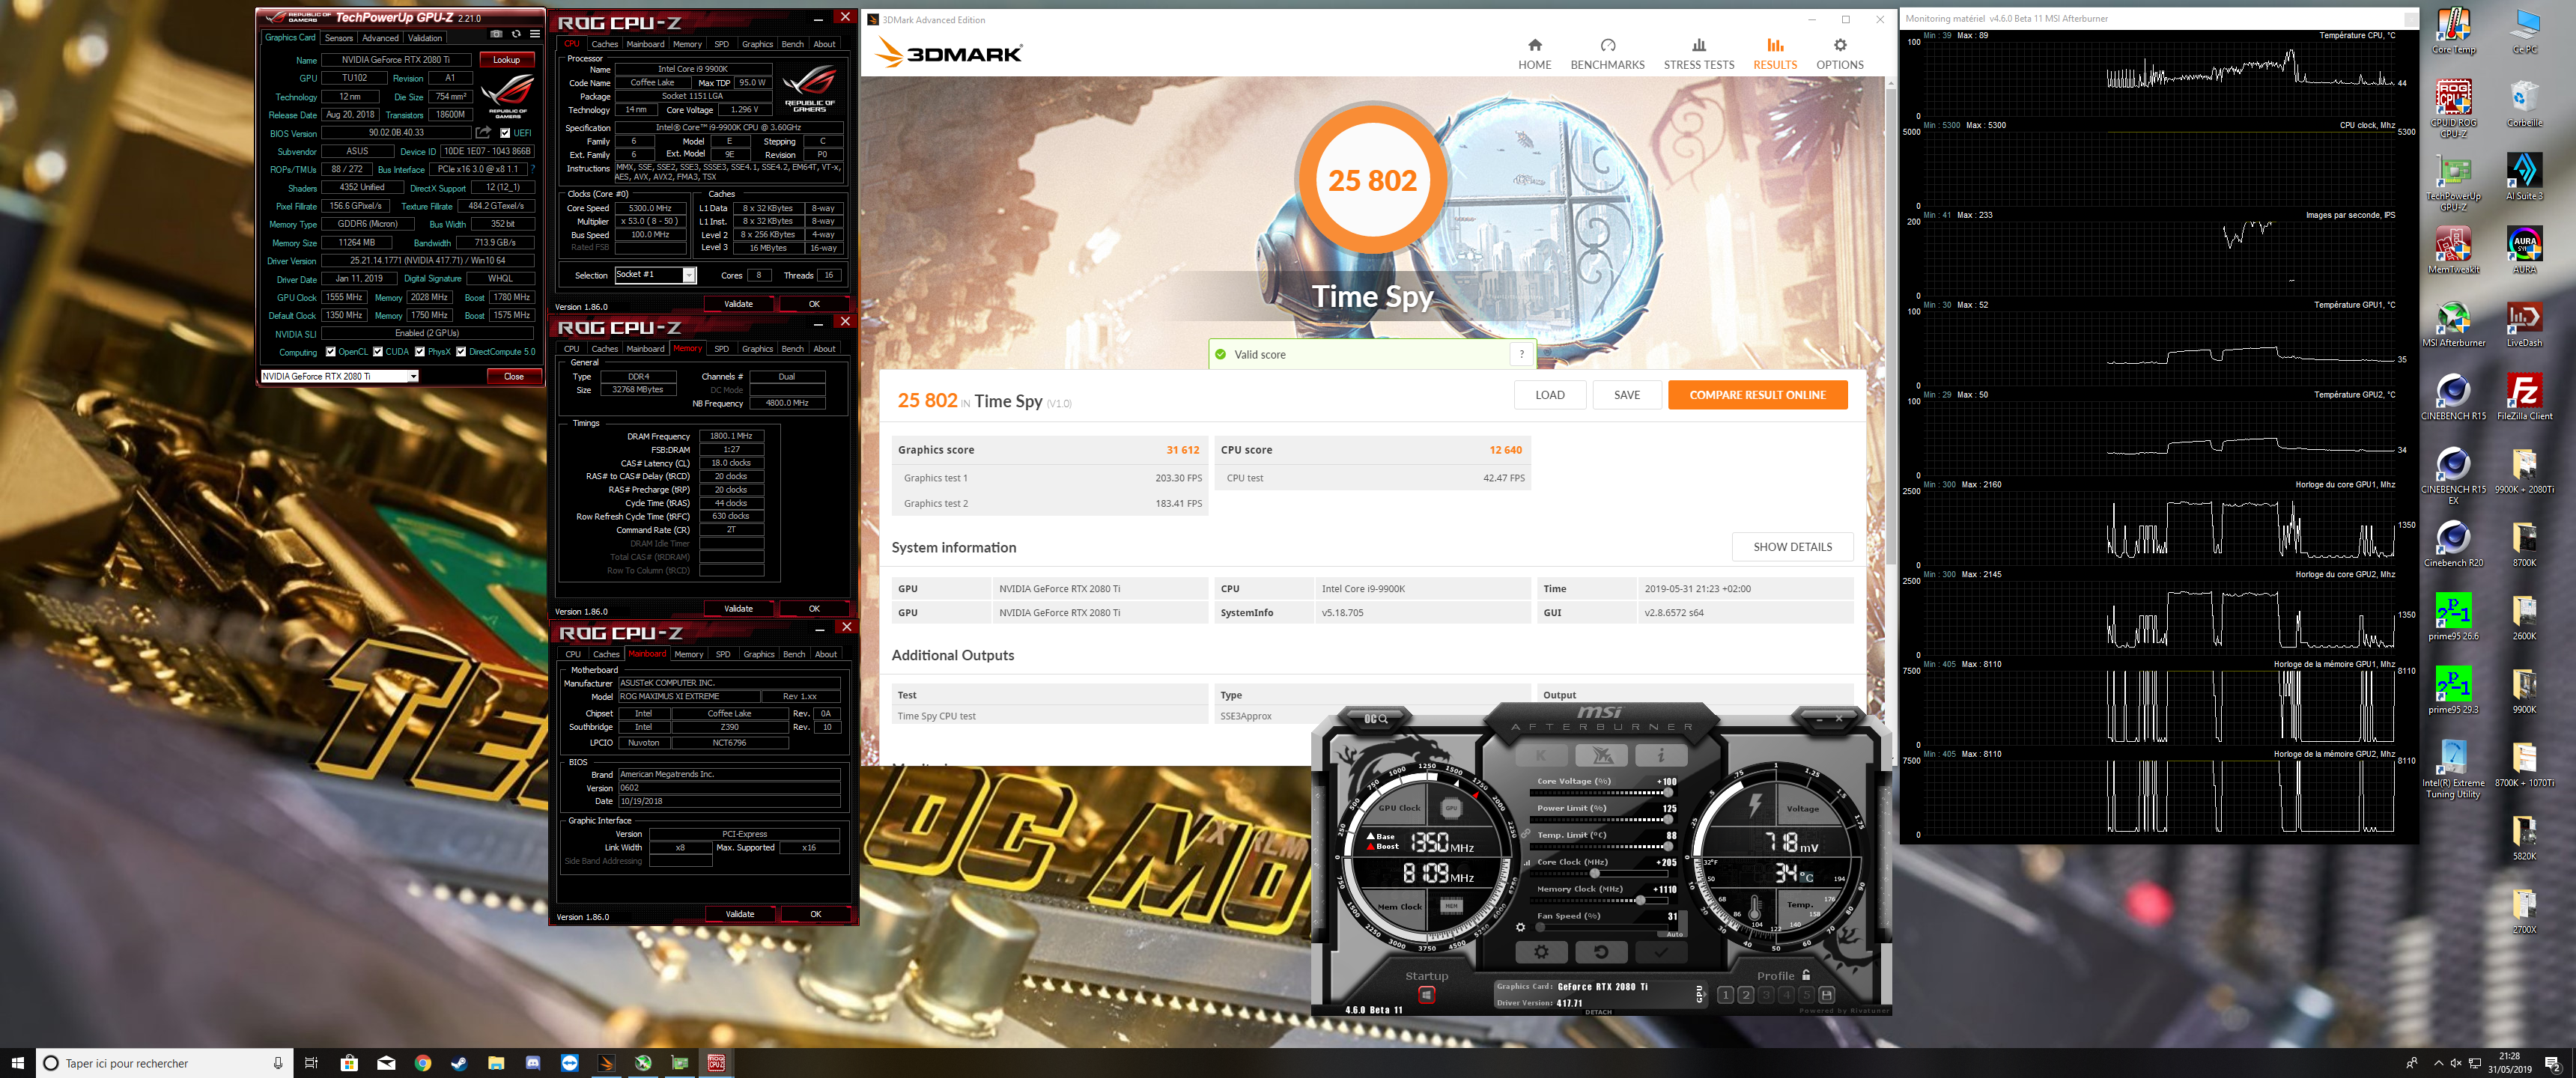
Task: Open the 3DMark RESULTS tab
Action: point(1775,54)
